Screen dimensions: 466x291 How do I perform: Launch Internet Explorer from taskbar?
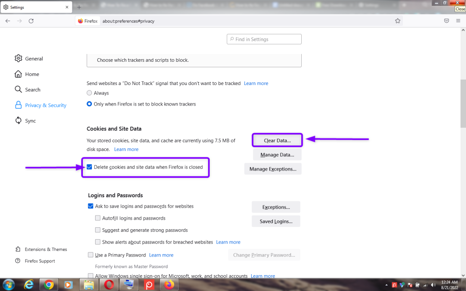pyautogui.click(x=29, y=285)
